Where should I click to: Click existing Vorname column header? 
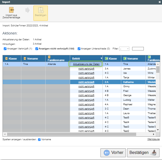(x=133, y=59)
